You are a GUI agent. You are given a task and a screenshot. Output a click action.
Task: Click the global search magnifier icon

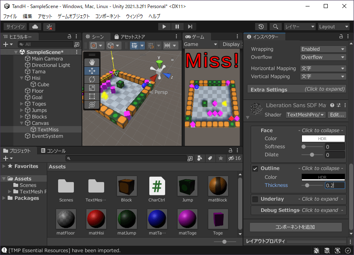click(x=275, y=27)
